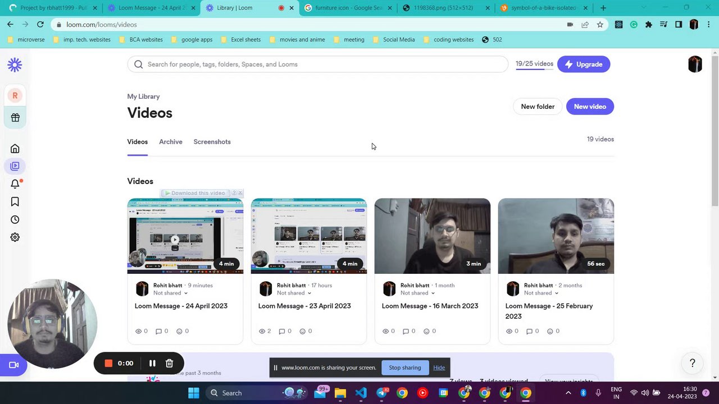Delete the recording with trash icon
The width and height of the screenshot is (719, 404).
click(x=169, y=364)
